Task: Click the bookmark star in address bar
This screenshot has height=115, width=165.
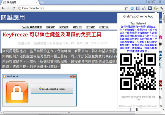Action: tap(126, 8)
